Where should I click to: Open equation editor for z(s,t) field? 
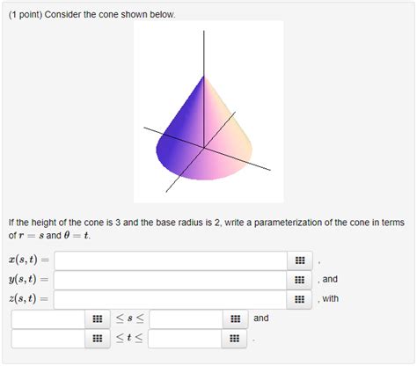pyautogui.click(x=299, y=299)
